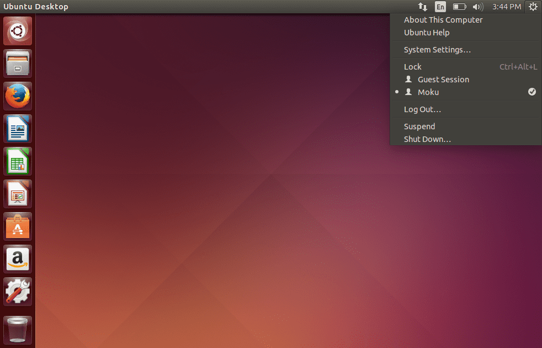The width and height of the screenshot is (542, 348).
Task: Lock the screen via Lock entry
Action: click(x=466, y=67)
